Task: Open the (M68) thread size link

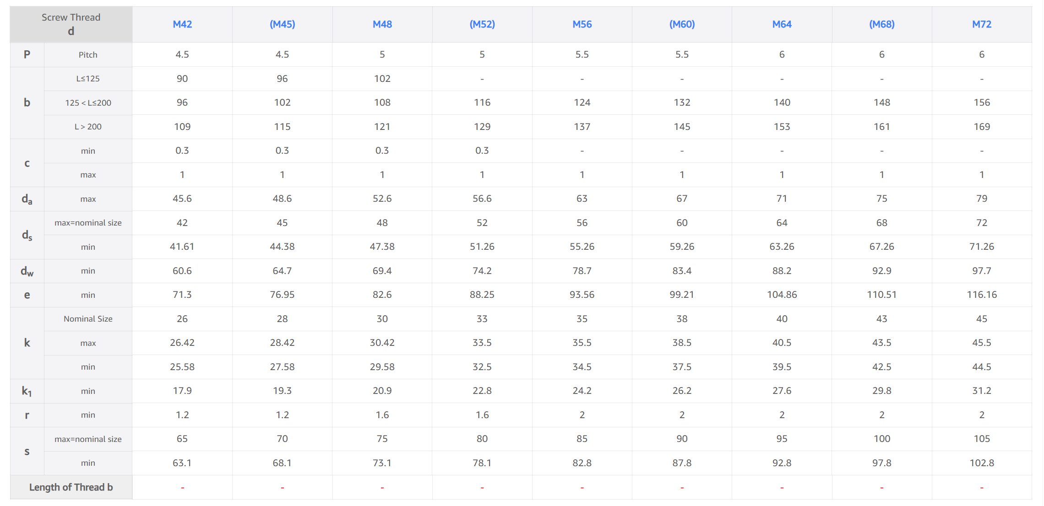Action: (881, 24)
